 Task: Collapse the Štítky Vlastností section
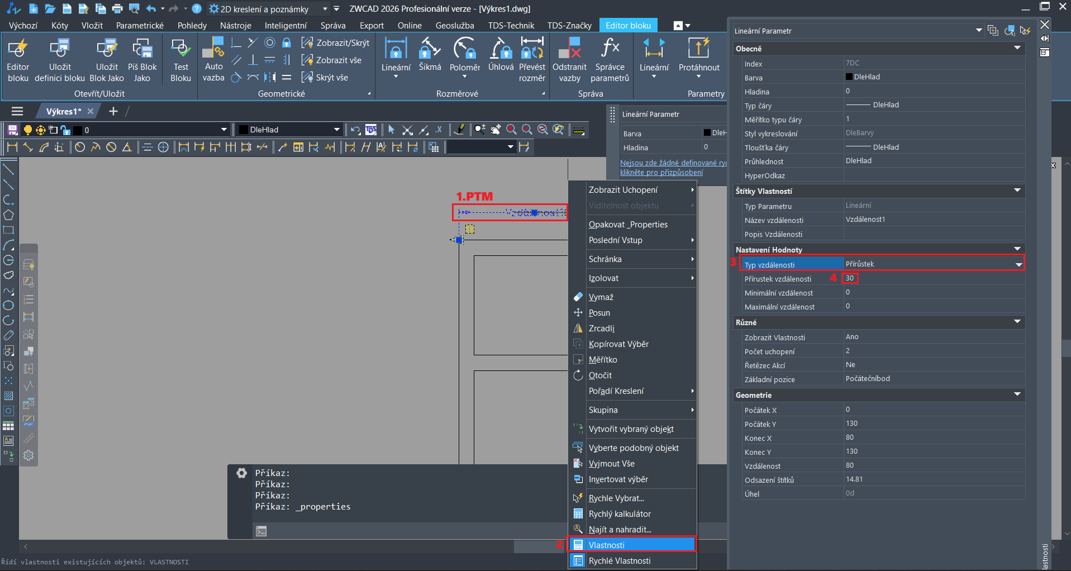(x=1017, y=191)
